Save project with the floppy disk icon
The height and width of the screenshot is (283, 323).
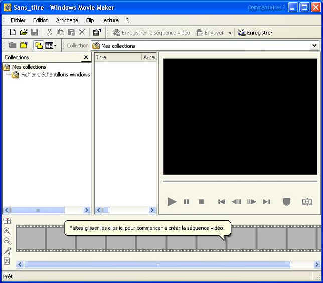(x=35, y=32)
